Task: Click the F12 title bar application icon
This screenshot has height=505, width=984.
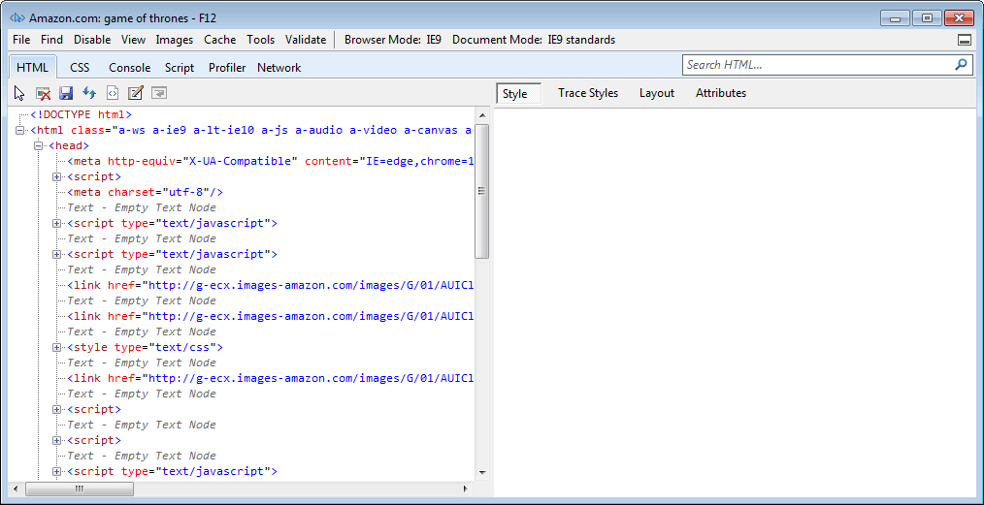Action: tap(17, 18)
